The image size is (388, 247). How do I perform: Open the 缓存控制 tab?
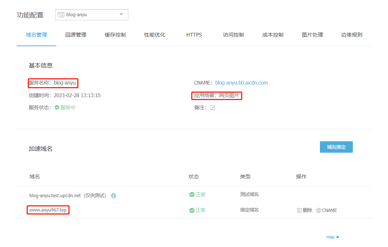pyautogui.click(x=115, y=35)
